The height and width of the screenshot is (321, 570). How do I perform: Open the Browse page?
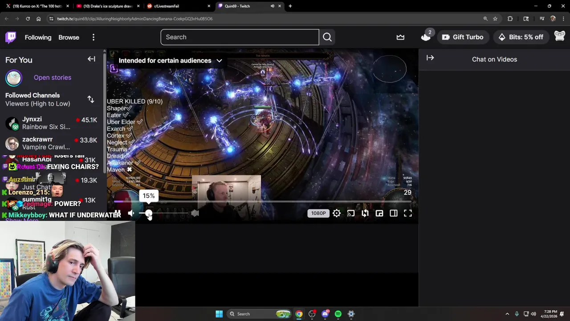pos(69,37)
